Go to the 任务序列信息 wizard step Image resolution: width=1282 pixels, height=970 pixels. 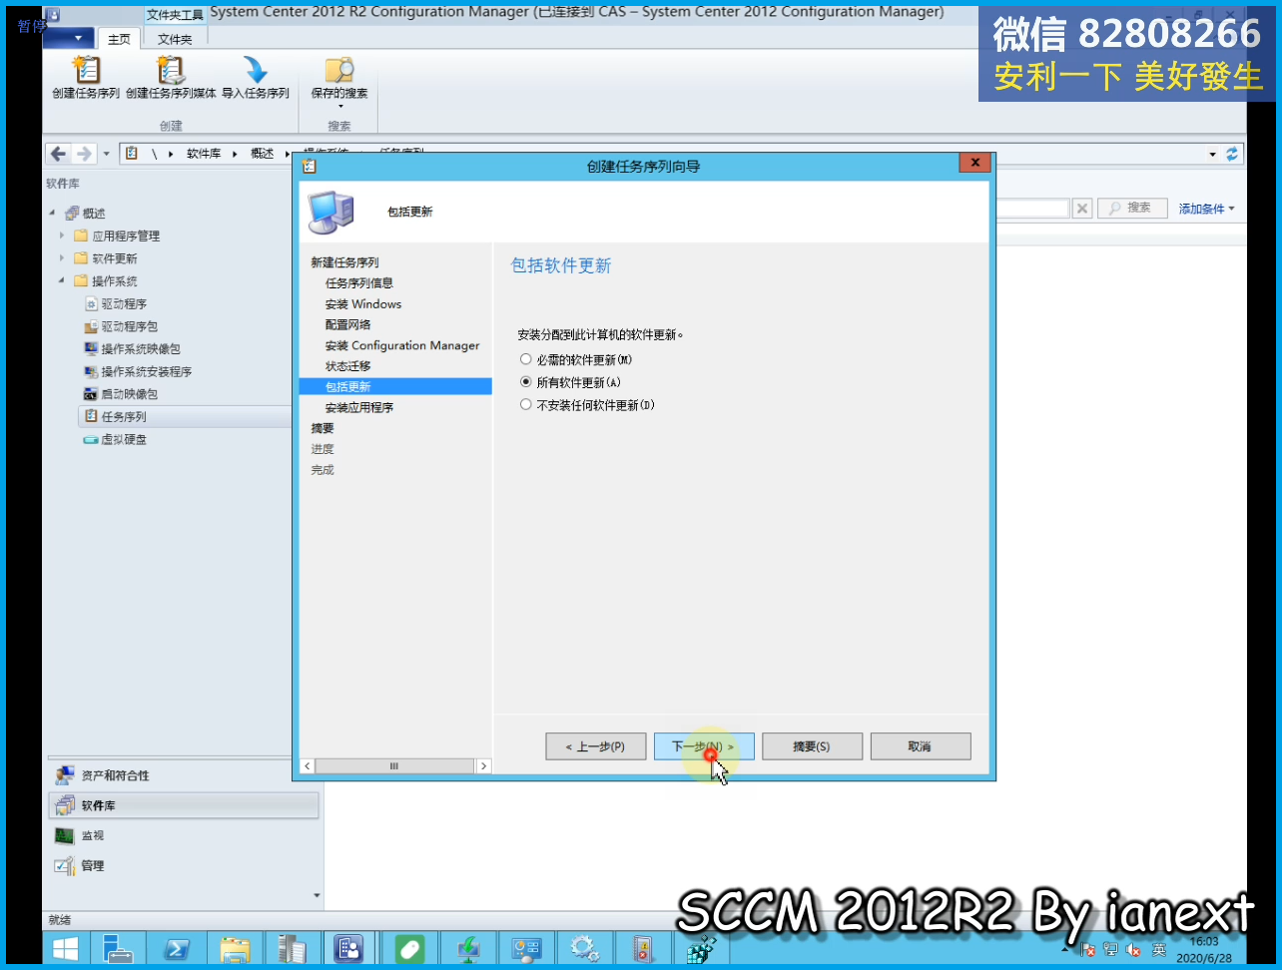click(x=359, y=283)
